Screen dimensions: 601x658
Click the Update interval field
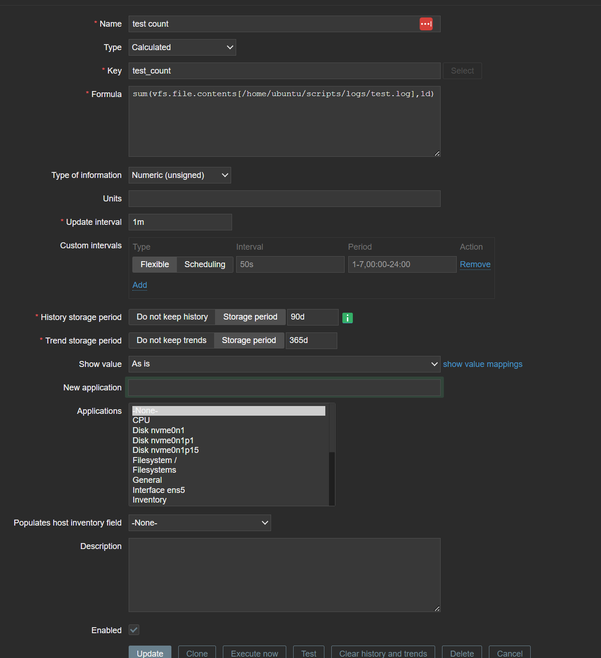[180, 222]
